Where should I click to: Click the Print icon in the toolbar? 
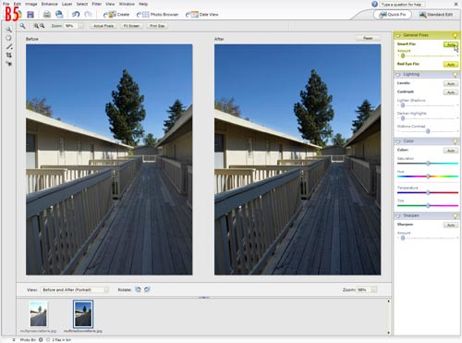47,14
